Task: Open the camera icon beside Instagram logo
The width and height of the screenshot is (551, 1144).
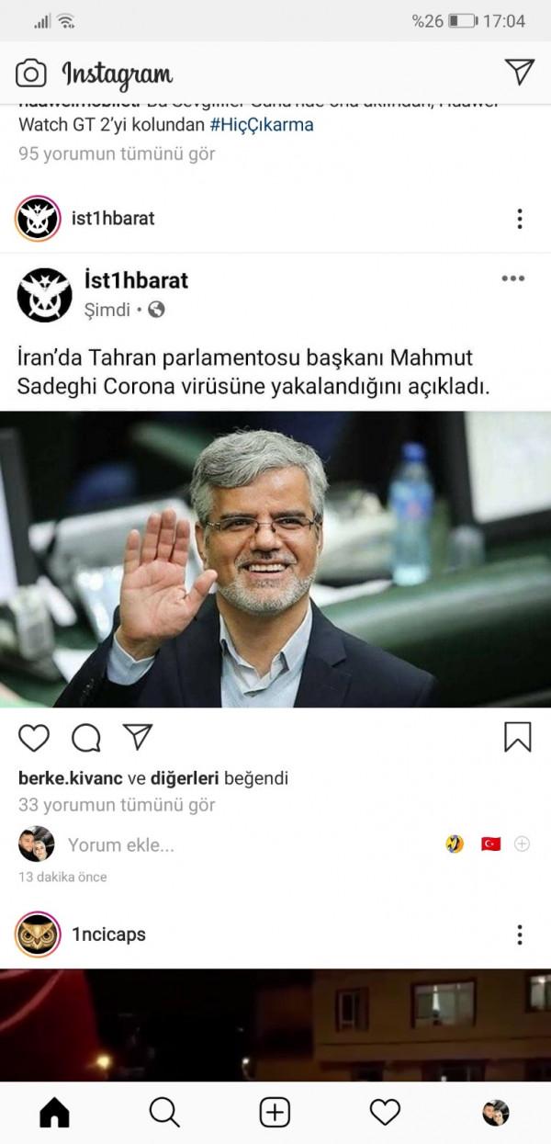Action: (30, 74)
